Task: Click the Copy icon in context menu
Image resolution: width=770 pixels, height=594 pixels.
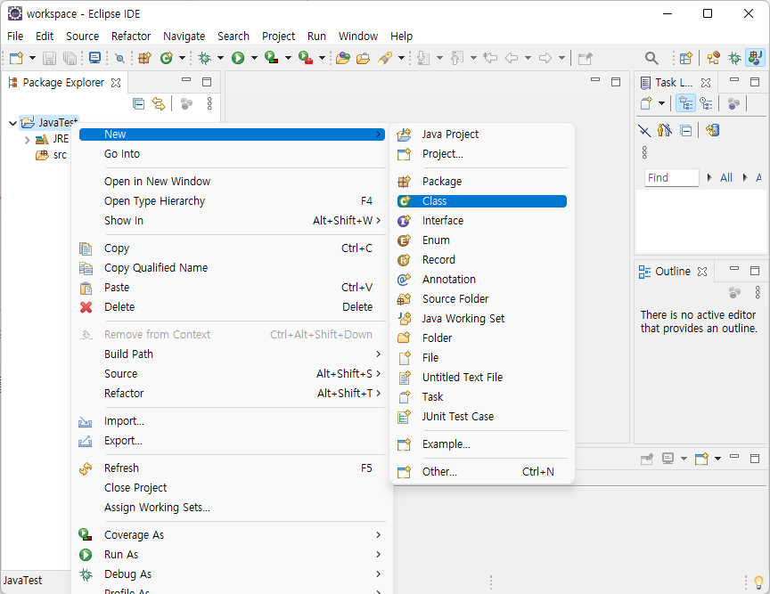Action: click(x=86, y=248)
